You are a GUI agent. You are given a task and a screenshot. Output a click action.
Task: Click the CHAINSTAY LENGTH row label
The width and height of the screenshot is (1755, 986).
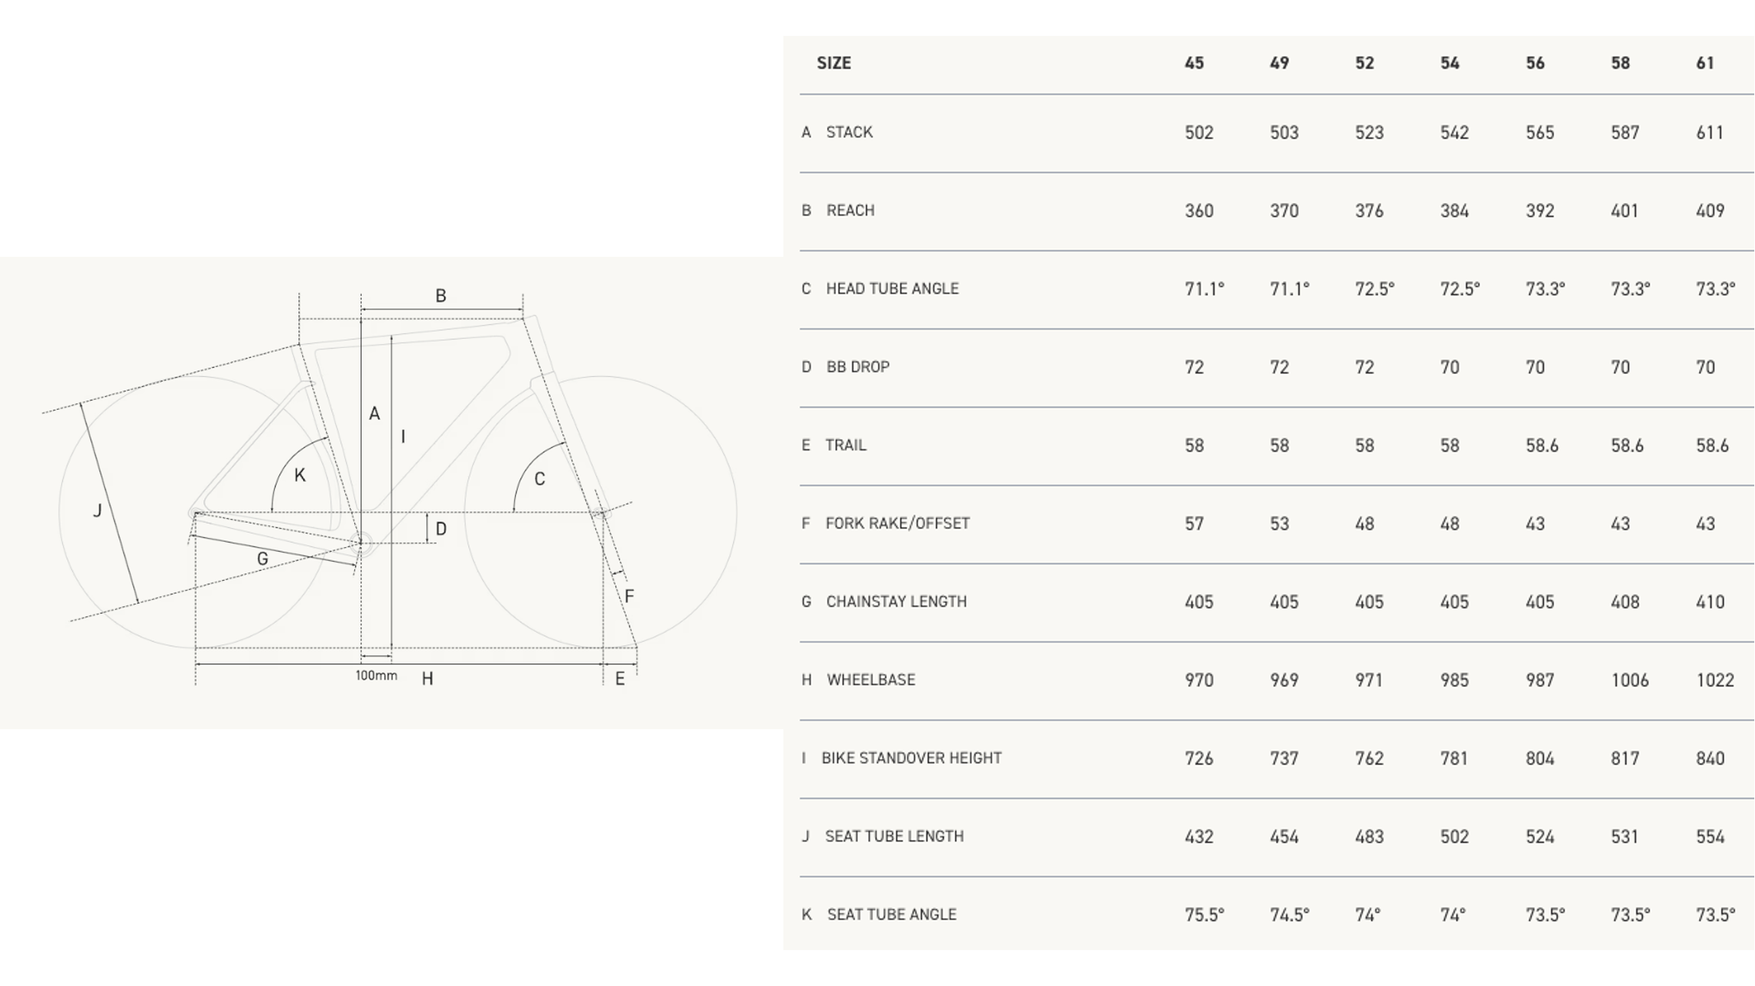[896, 602]
